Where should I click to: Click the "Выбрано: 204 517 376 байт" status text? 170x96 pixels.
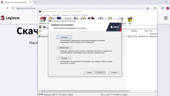click(x=58, y=95)
